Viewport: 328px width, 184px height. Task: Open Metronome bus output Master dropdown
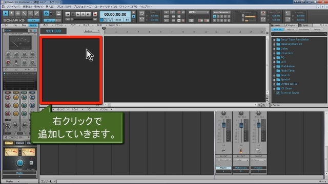(241, 160)
